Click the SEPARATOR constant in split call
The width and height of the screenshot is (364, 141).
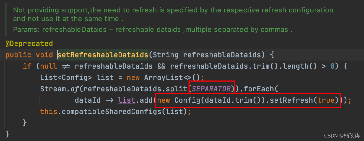pos(211,89)
